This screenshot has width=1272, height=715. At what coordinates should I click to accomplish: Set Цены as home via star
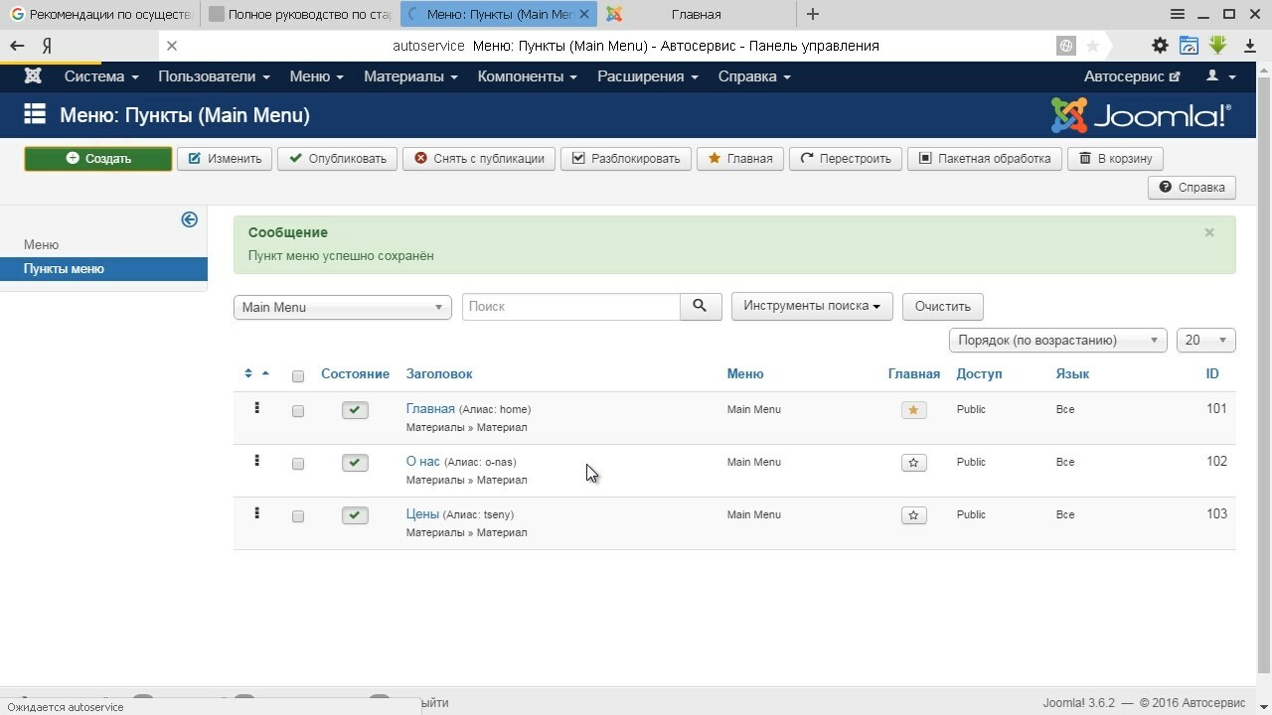tap(913, 515)
